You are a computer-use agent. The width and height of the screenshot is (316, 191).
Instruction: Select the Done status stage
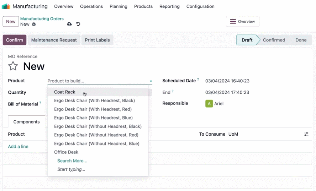click(x=301, y=40)
